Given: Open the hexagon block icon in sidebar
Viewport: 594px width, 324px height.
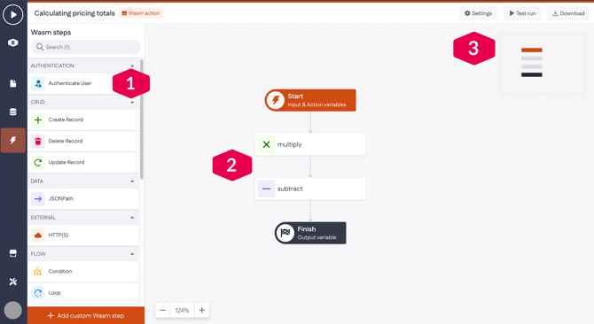Looking at the screenshot, I should pyautogui.click(x=13, y=42).
